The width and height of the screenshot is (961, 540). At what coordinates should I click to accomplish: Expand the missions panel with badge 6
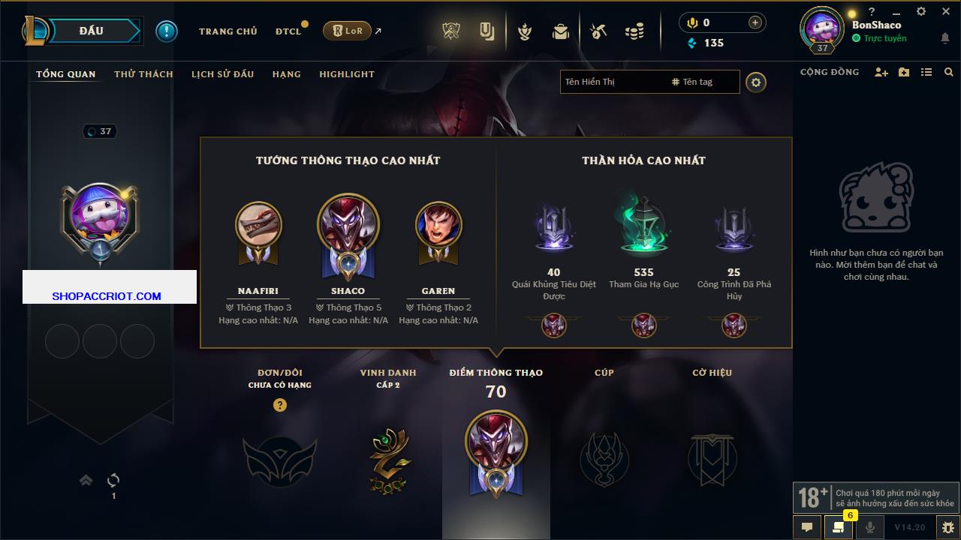click(839, 527)
